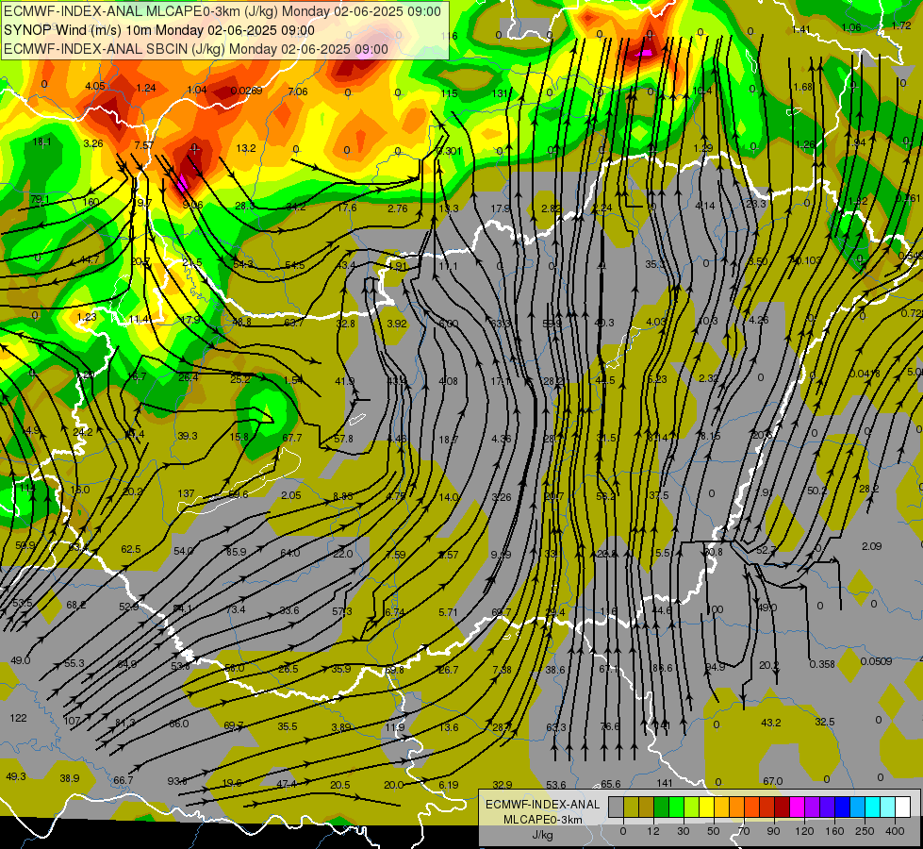923x849 pixels.
Task: Click the value 44.6
Action: (x=662, y=610)
